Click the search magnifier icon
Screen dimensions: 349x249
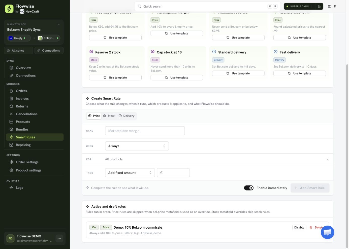(x=139, y=6)
